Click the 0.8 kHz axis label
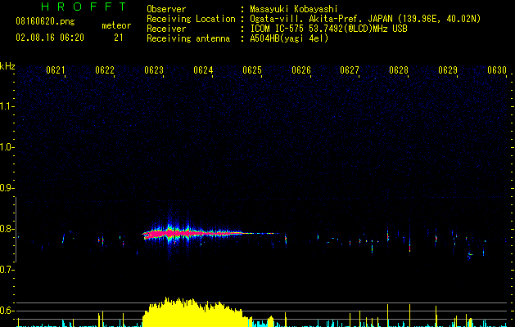 (7, 229)
